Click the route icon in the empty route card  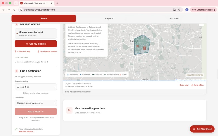70,110
